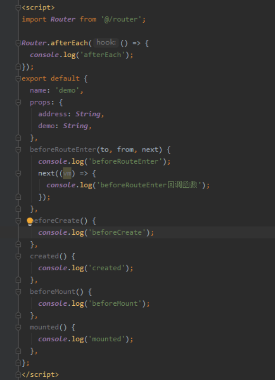The height and width of the screenshot is (380, 275).
Task: Click the yellow lightbulb quick-fix icon
Action: 30,221
